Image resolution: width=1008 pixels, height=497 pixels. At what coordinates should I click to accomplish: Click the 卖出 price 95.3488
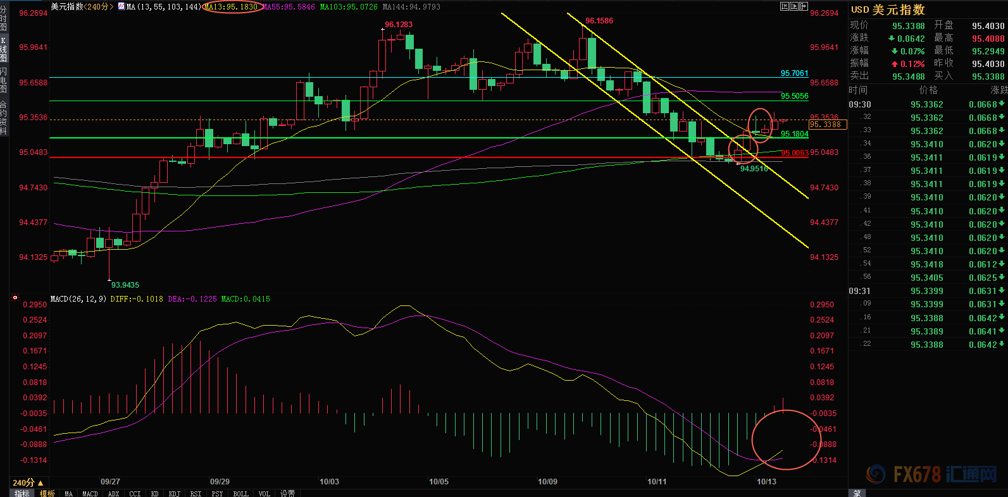909,77
